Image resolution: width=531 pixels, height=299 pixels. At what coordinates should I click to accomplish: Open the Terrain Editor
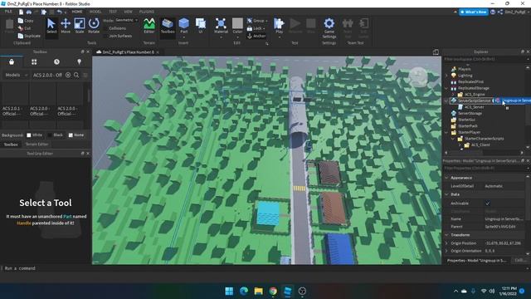tap(149, 26)
